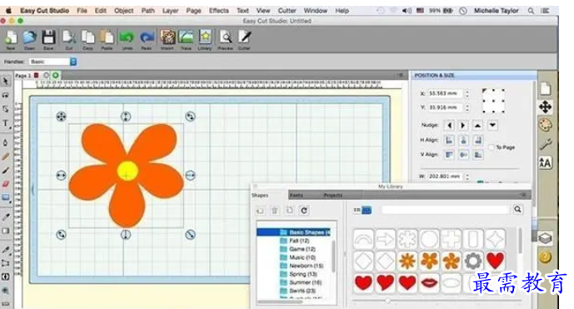Image resolution: width=574 pixels, height=309 pixels.
Task: Nudge selection left with arrow button
Action: click(450, 126)
